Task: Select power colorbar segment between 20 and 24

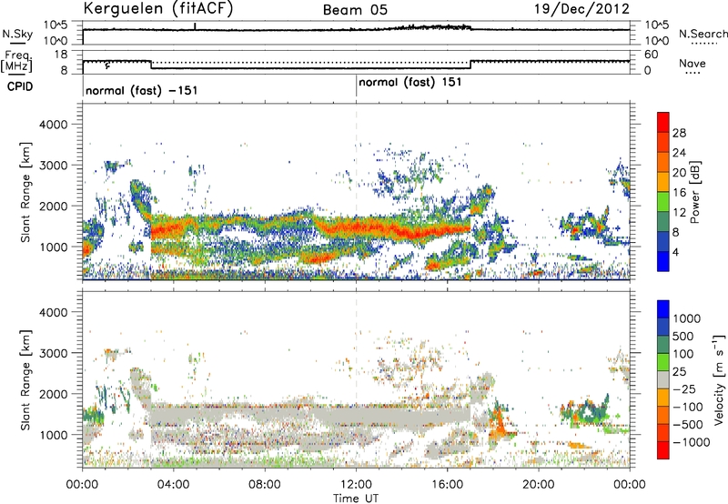Action: [663, 162]
